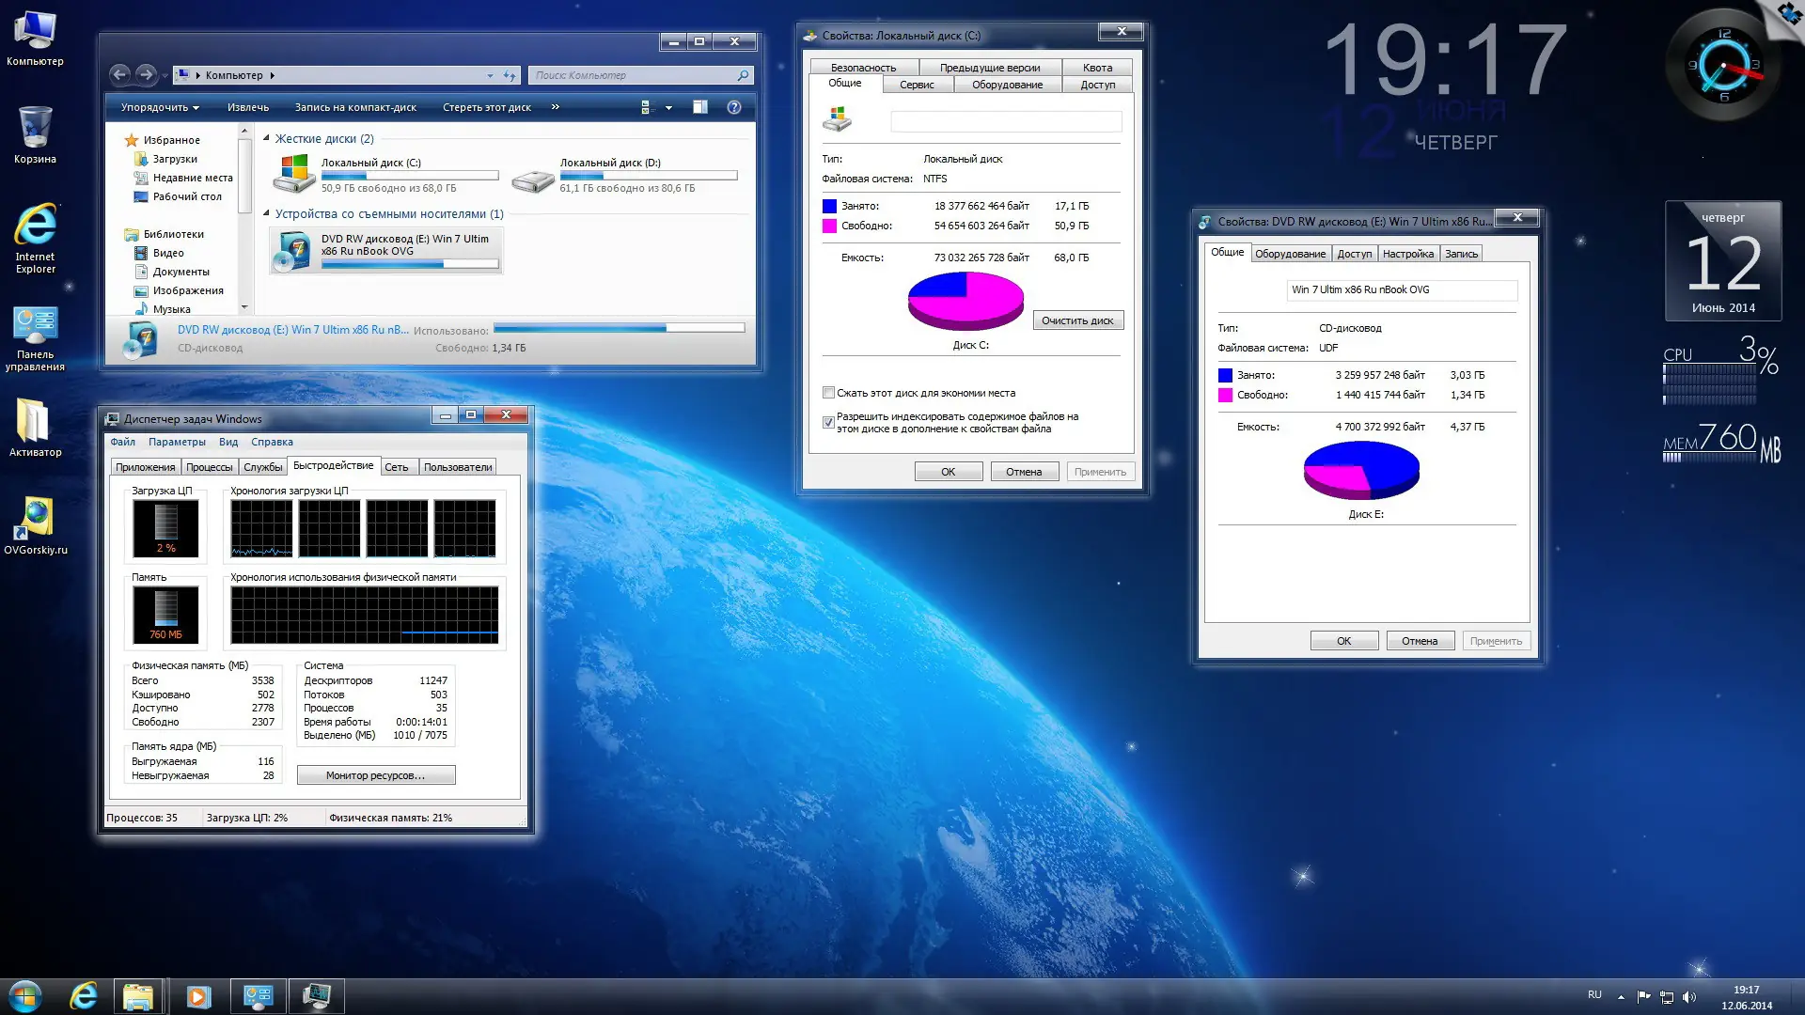The image size is (1805, 1015).
Task: Expand the change view dropdown arrow
Action: pyautogui.click(x=668, y=108)
